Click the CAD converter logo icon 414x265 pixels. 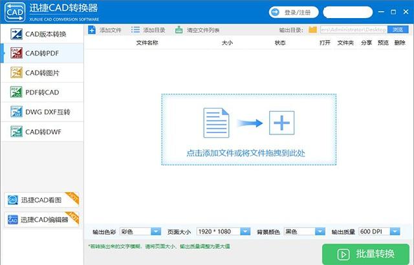tap(15, 12)
